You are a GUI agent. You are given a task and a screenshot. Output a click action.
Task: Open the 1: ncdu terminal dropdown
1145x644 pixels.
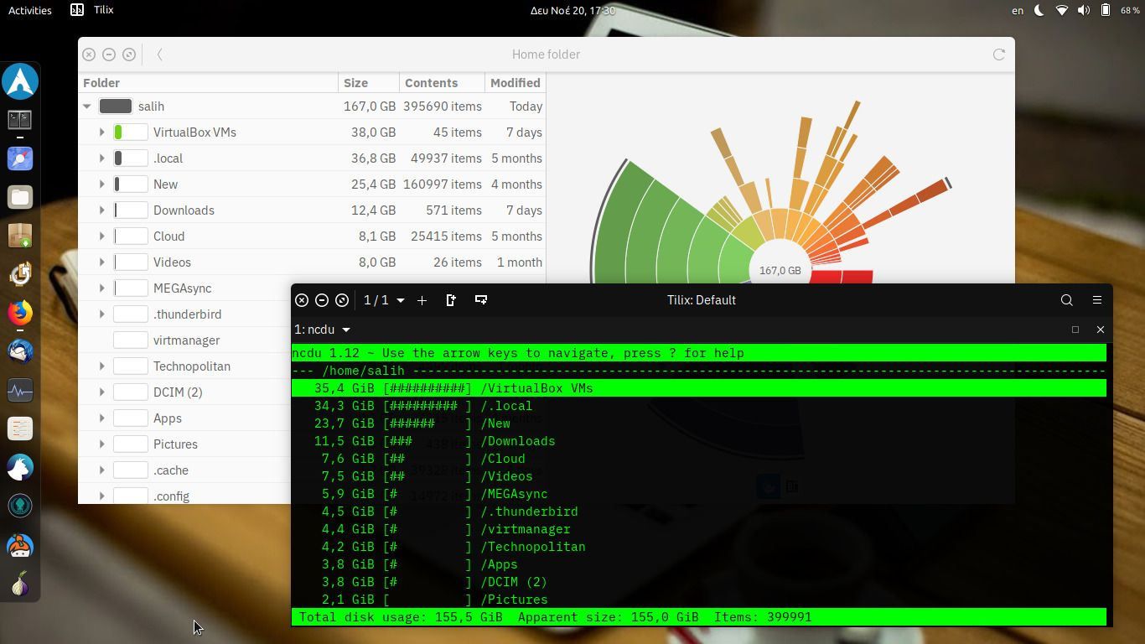pyautogui.click(x=323, y=330)
